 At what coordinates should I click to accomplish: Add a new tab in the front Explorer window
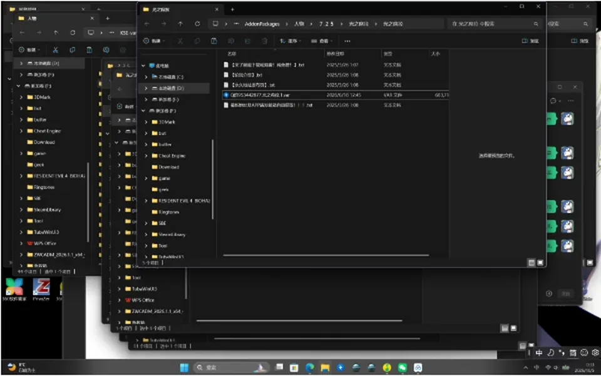(232, 9)
